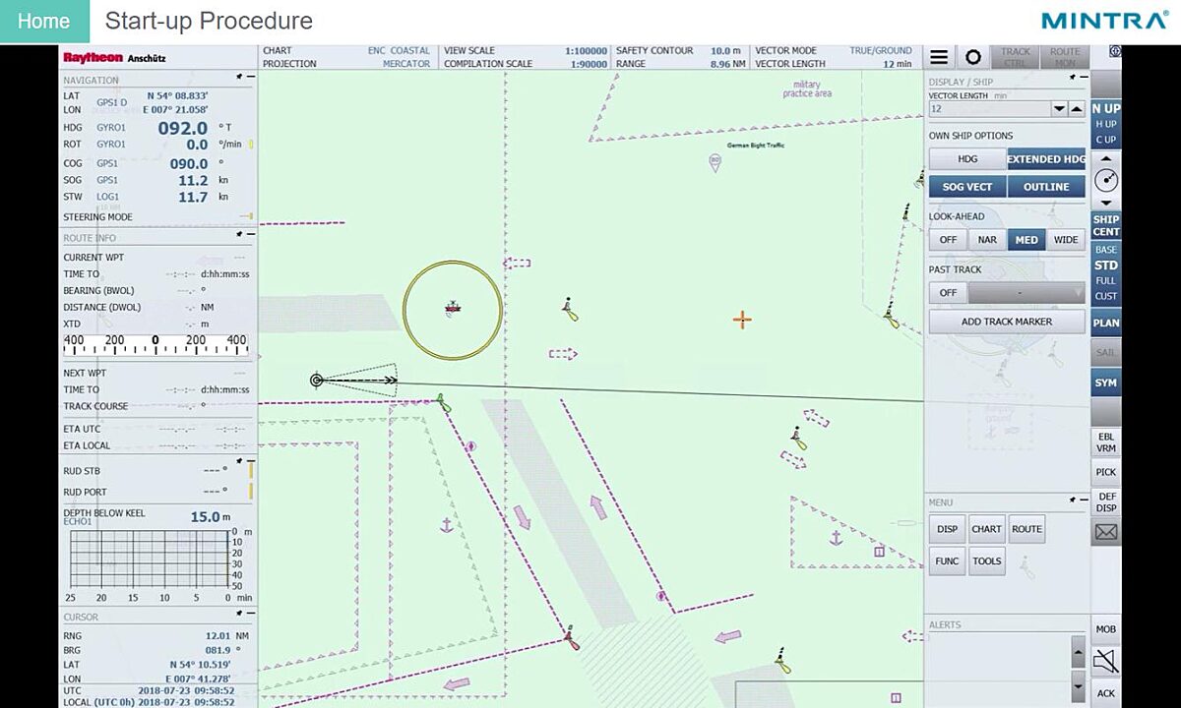Click the target vessel inside yellow circle
Image resolution: width=1181 pixels, height=708 pixels.
tap(453, 308)
